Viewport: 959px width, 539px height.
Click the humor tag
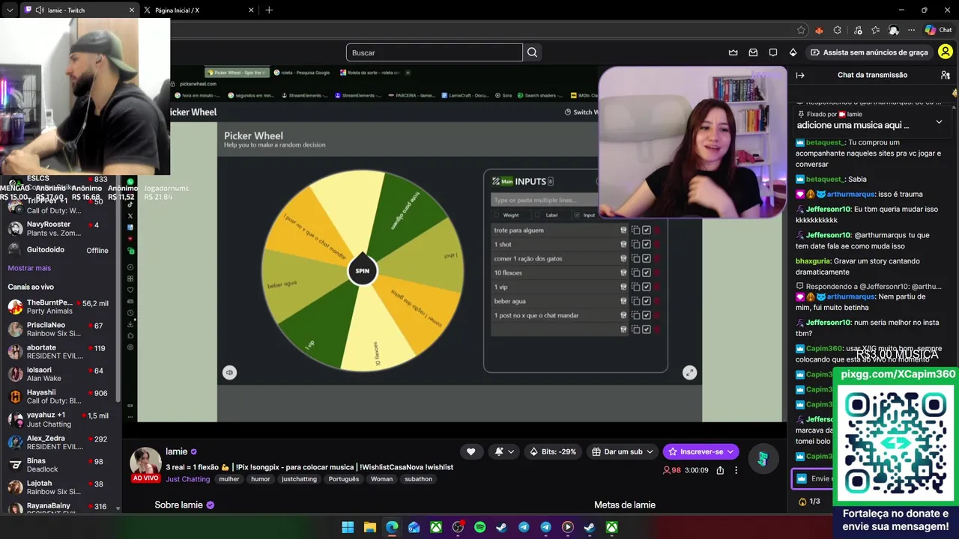pos(261,479)
